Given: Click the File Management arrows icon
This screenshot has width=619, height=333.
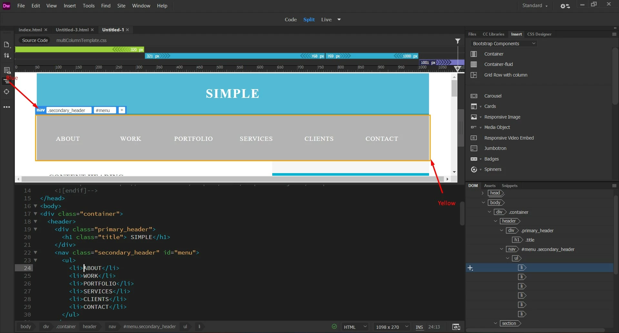Looking at the screenshot, I should tap(7, 56).
